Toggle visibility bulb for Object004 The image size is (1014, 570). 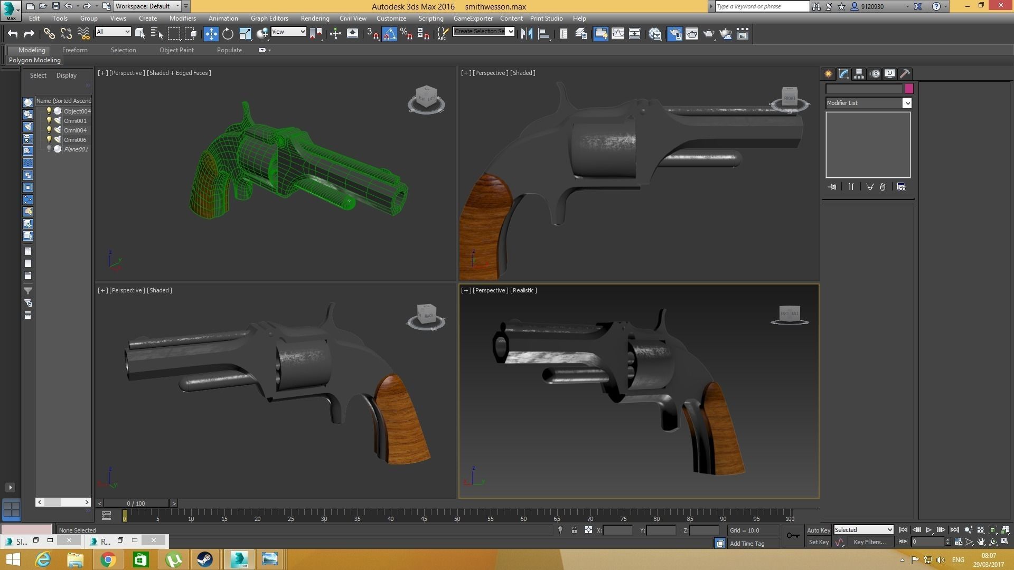pyautogui.click(x=49, y=111)
